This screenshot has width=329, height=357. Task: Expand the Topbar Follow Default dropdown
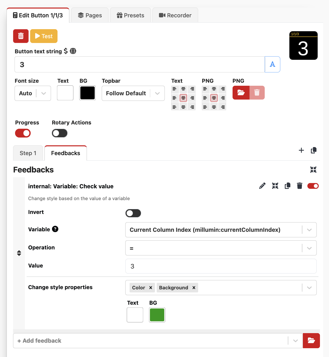pos(133,93)
